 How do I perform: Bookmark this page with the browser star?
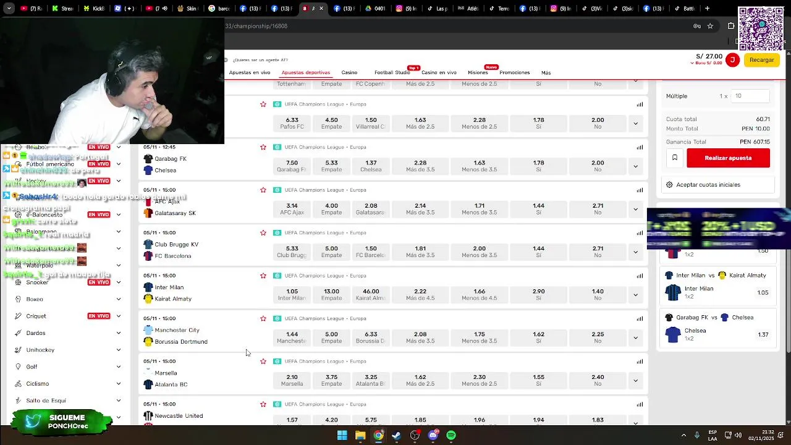(710, 26)
